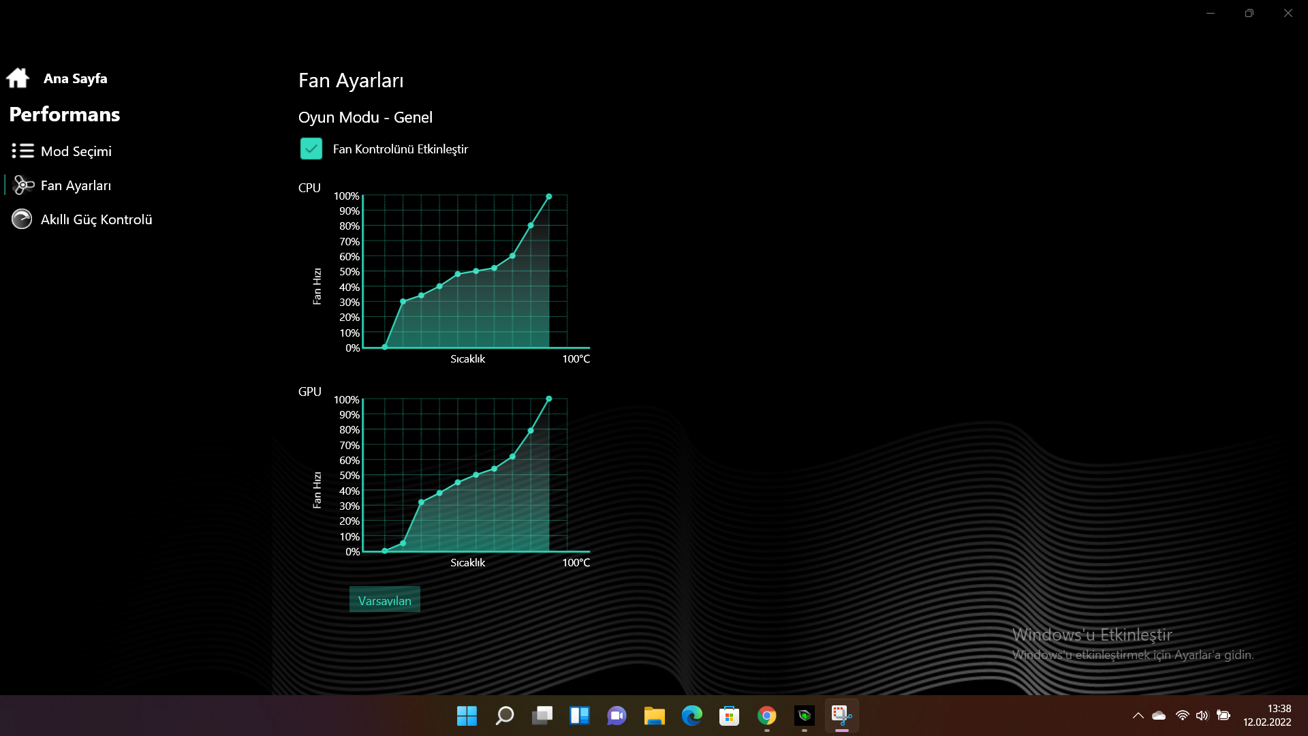Click CPU curve 100% top point

click(549, 196)
